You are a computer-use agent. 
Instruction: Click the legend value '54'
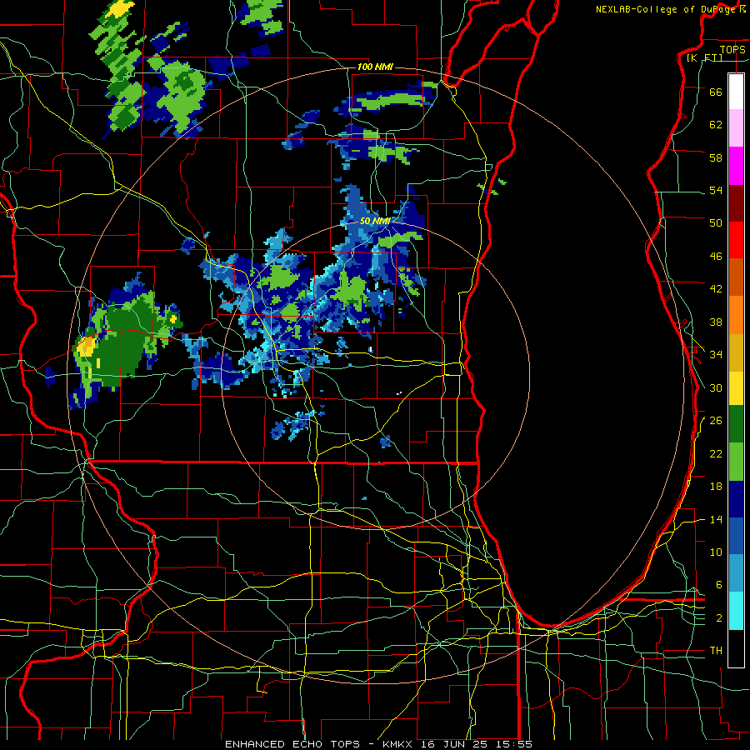tap(716, 190)
